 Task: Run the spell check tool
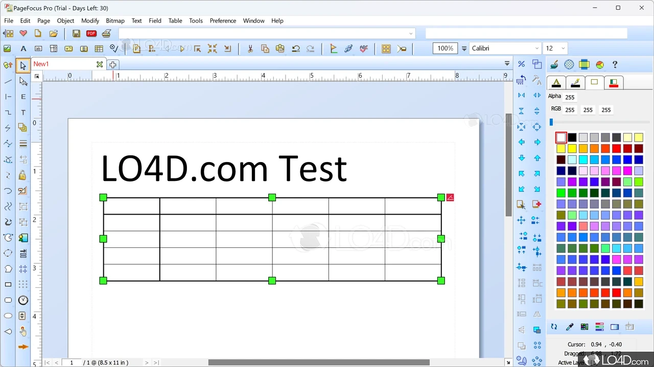pos(363,48)
